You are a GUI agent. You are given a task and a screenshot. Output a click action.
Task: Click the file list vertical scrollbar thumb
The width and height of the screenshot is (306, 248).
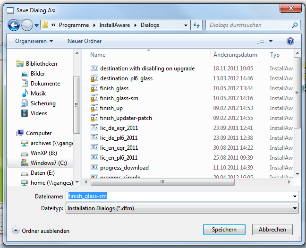(x=297, y=93)
